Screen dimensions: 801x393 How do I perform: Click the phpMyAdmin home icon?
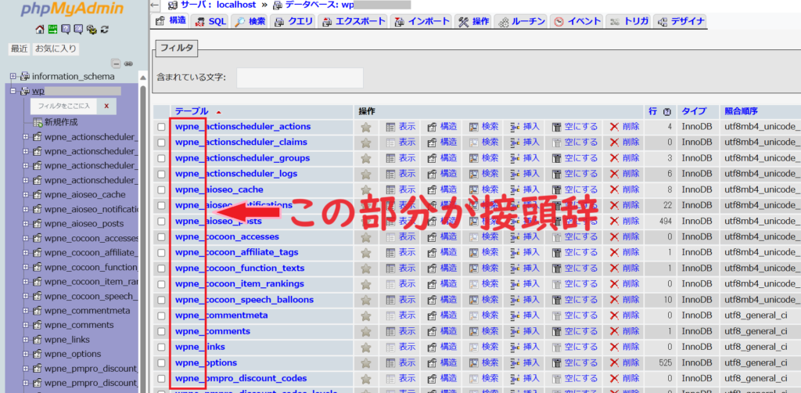coord(40,30)
